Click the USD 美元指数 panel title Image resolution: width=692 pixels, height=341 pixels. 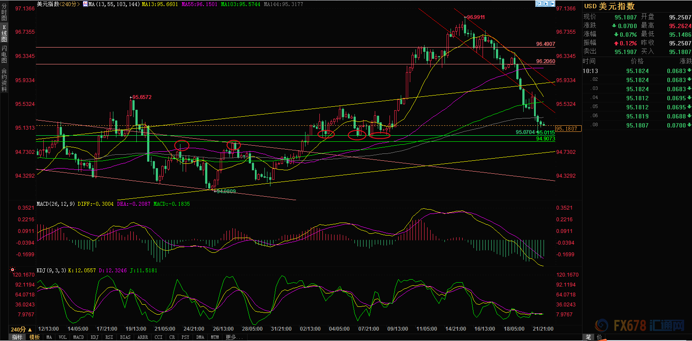pos(609,6)
